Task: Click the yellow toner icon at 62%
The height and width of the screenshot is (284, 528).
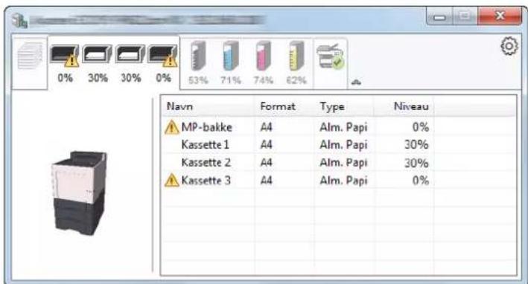Action: point(296,56)
